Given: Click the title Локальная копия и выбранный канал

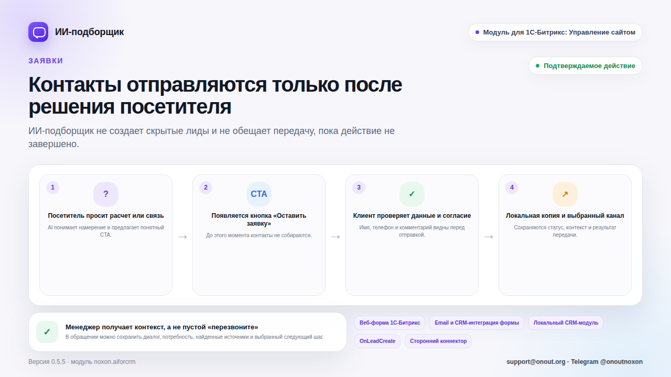Looking at the screenshot, I should click(x=565, y=216).
